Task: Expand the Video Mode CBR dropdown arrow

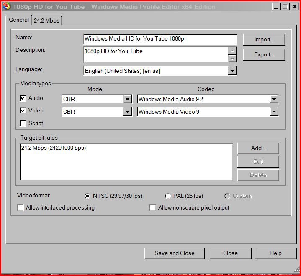Action: click(127, 112)
